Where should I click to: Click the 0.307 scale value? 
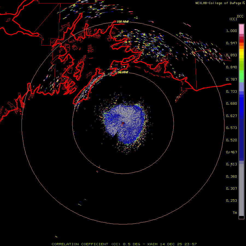click(x=232, y=189)
